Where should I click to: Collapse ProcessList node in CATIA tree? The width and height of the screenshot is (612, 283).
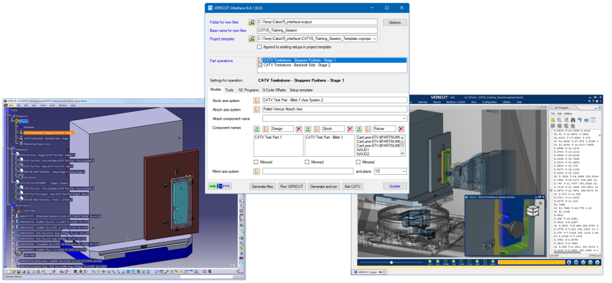[9, 116]
